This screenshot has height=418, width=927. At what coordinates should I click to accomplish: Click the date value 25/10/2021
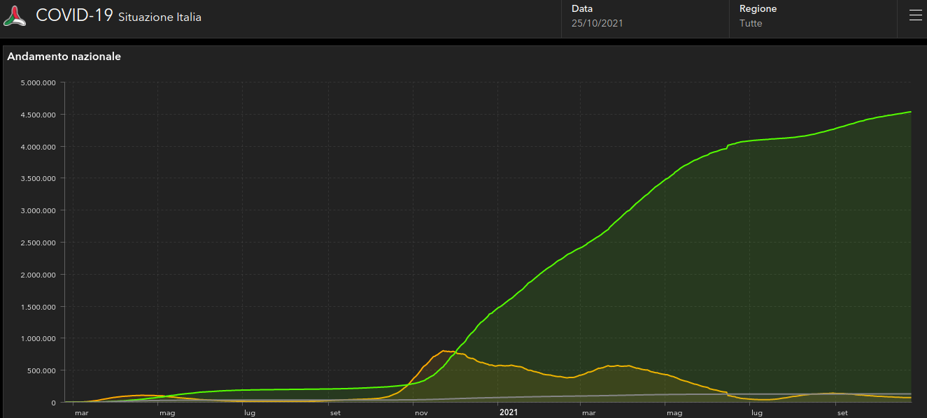coord(597,23)
